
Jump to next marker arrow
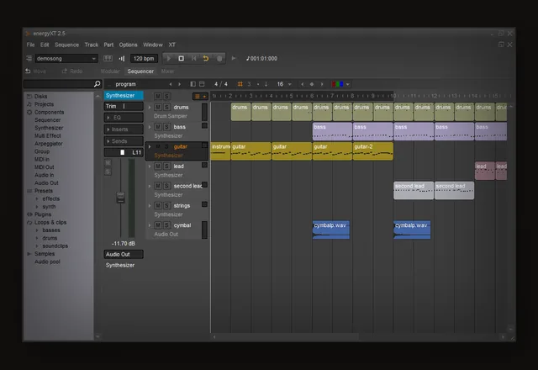[x=322, y=84]
